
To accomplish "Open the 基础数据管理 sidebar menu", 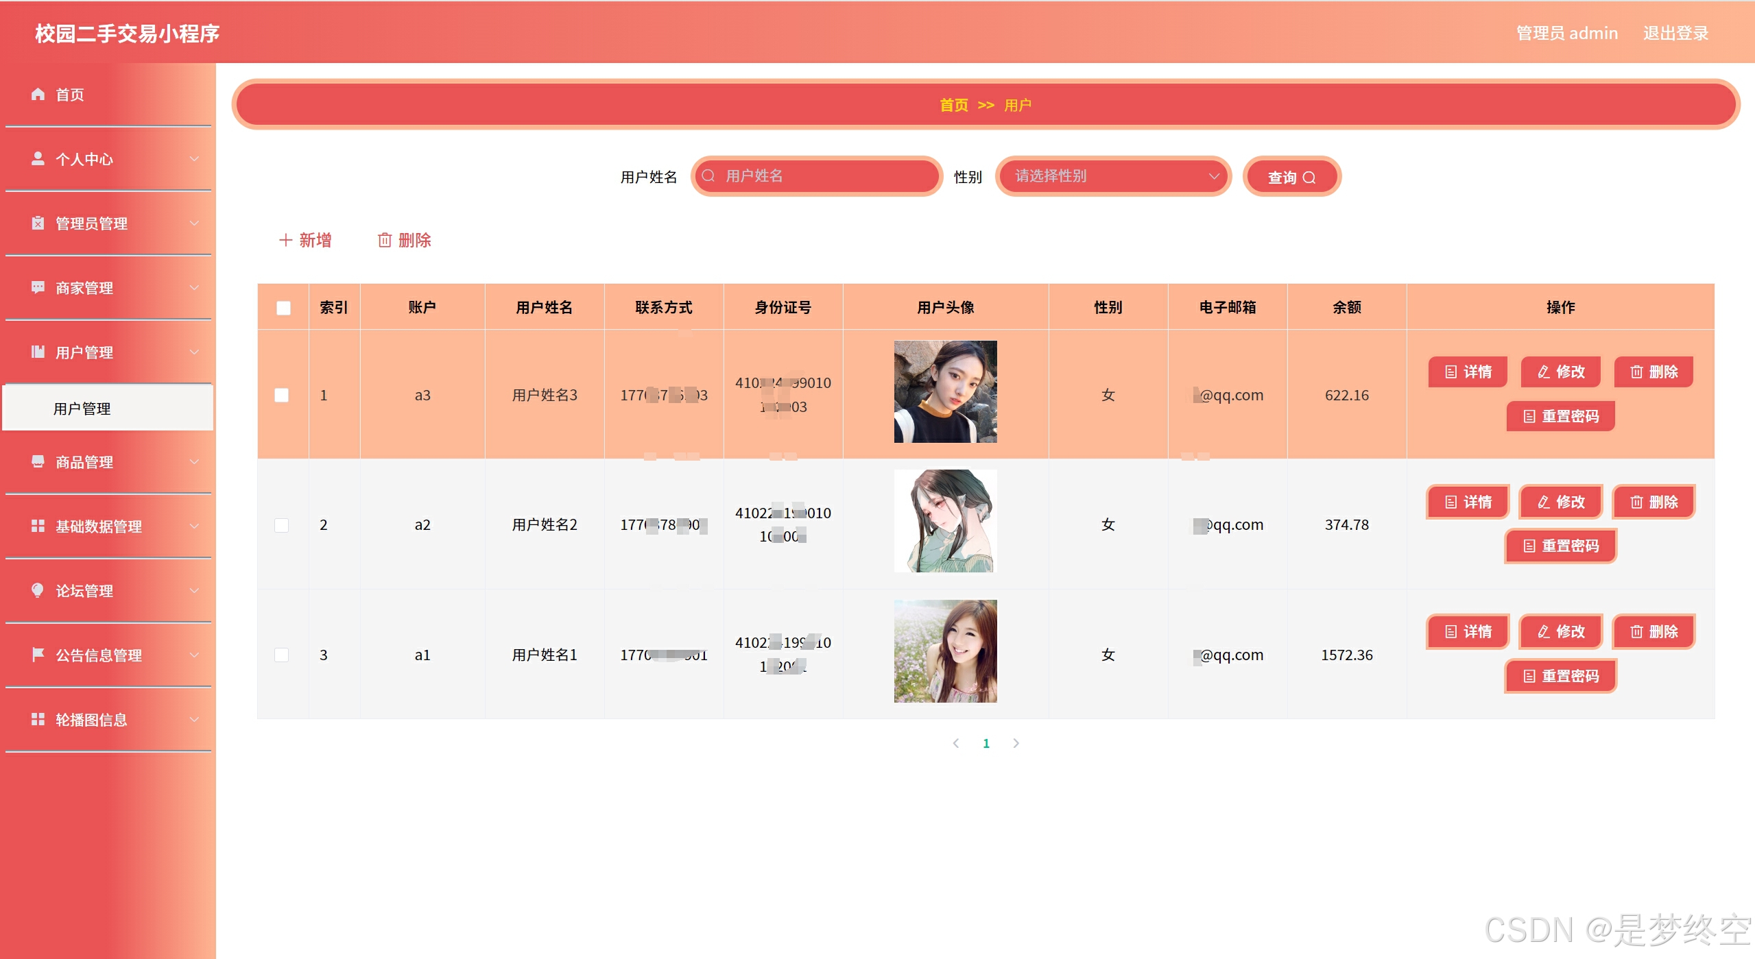I will (x=99, y=526).
